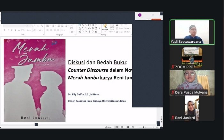The height and width of the screenshot is (140, 224).
Task: Decrease font size with smaller A icon
Action: click(38, 26)
